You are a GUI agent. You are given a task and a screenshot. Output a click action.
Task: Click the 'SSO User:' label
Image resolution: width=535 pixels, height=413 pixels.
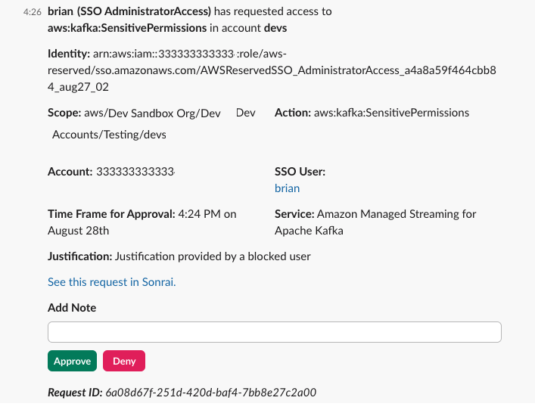(300, 172)
